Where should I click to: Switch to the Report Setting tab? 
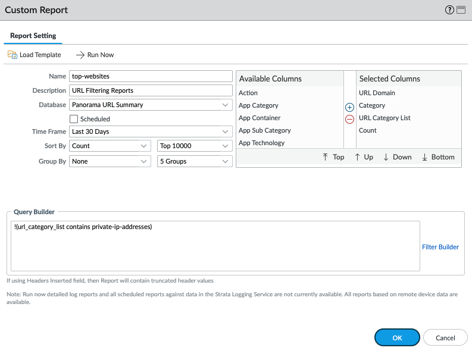coord(33,36)
